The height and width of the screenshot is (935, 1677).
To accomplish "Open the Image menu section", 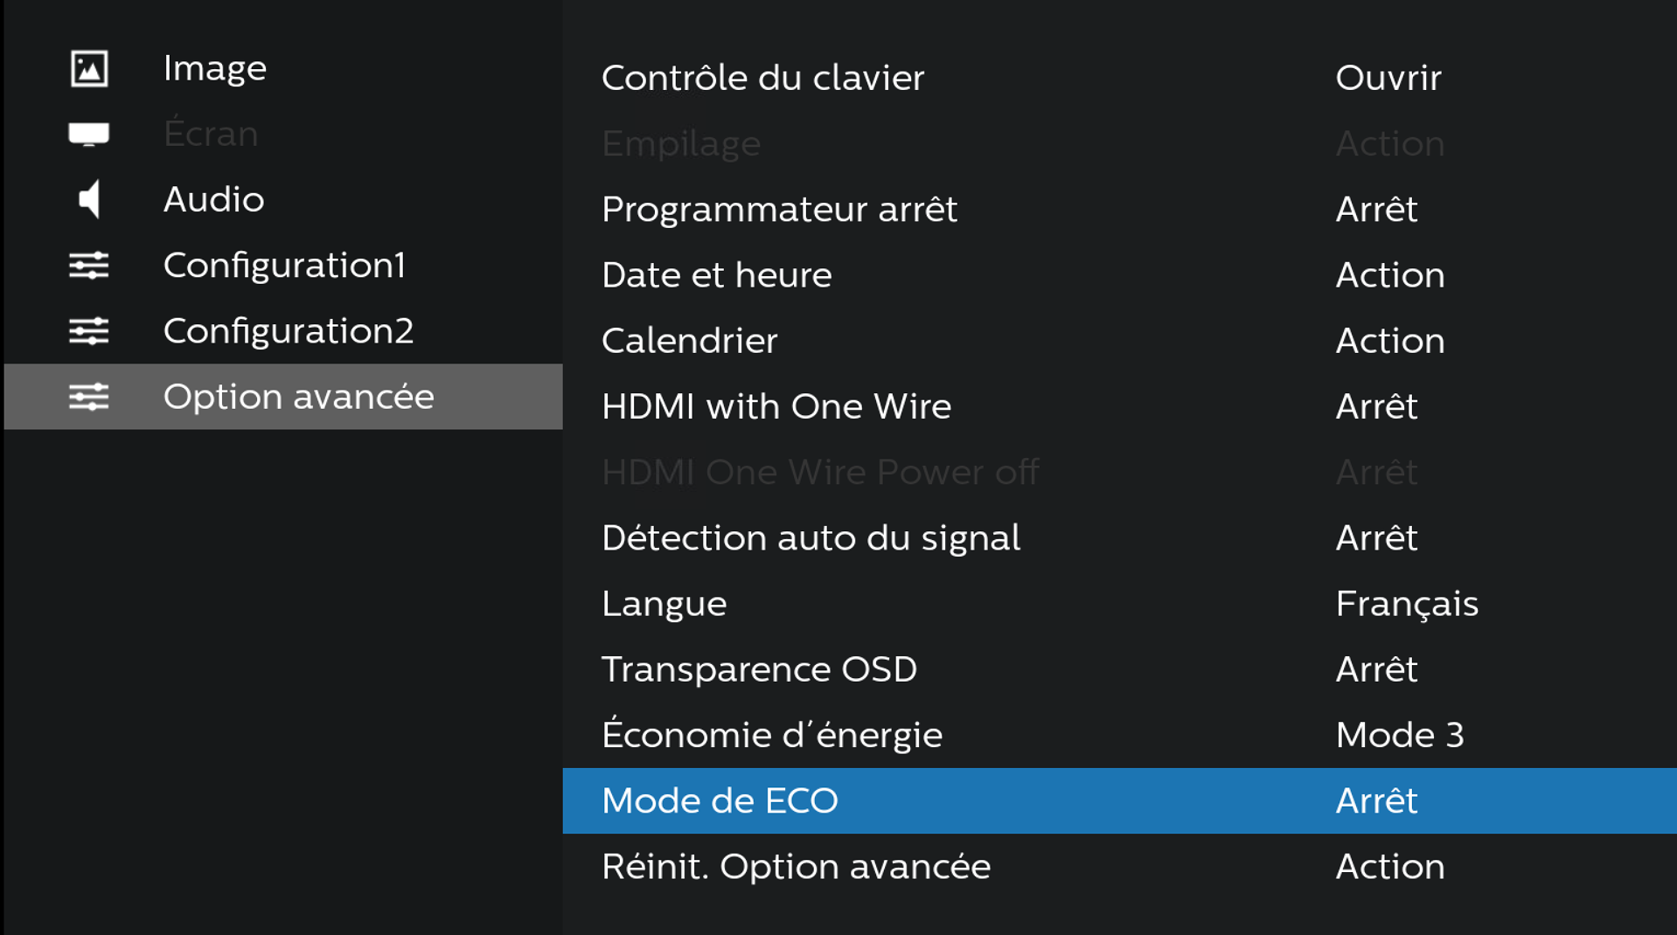I will pyautogui.click(x=215, y=69).
